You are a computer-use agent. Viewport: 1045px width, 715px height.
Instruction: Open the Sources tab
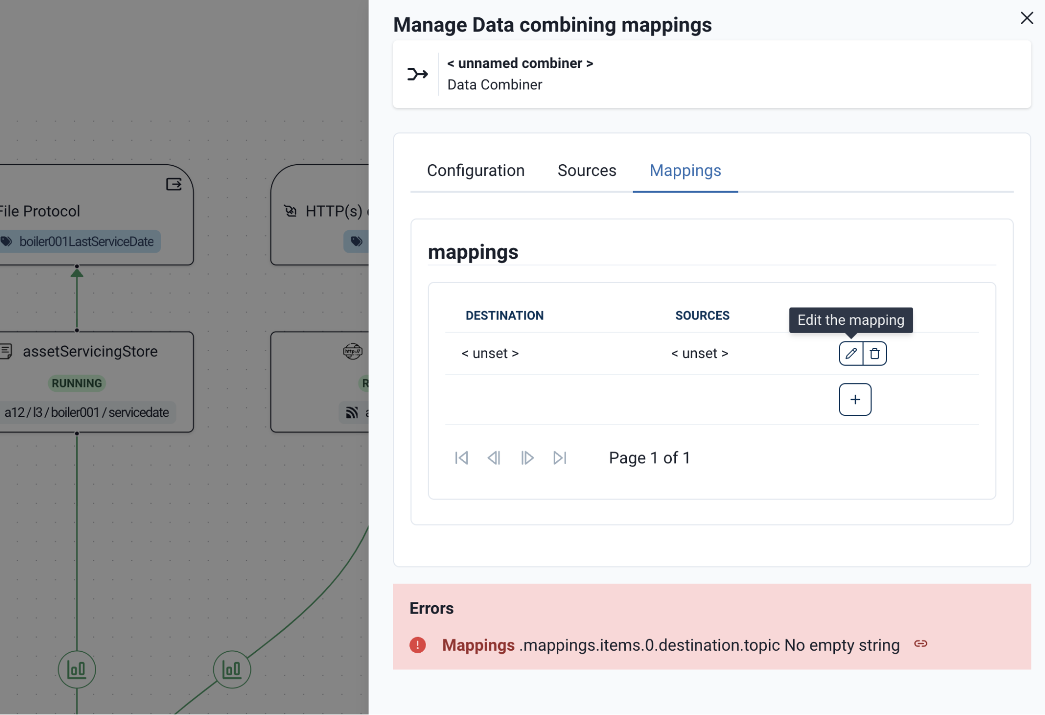tap(587, 171)
